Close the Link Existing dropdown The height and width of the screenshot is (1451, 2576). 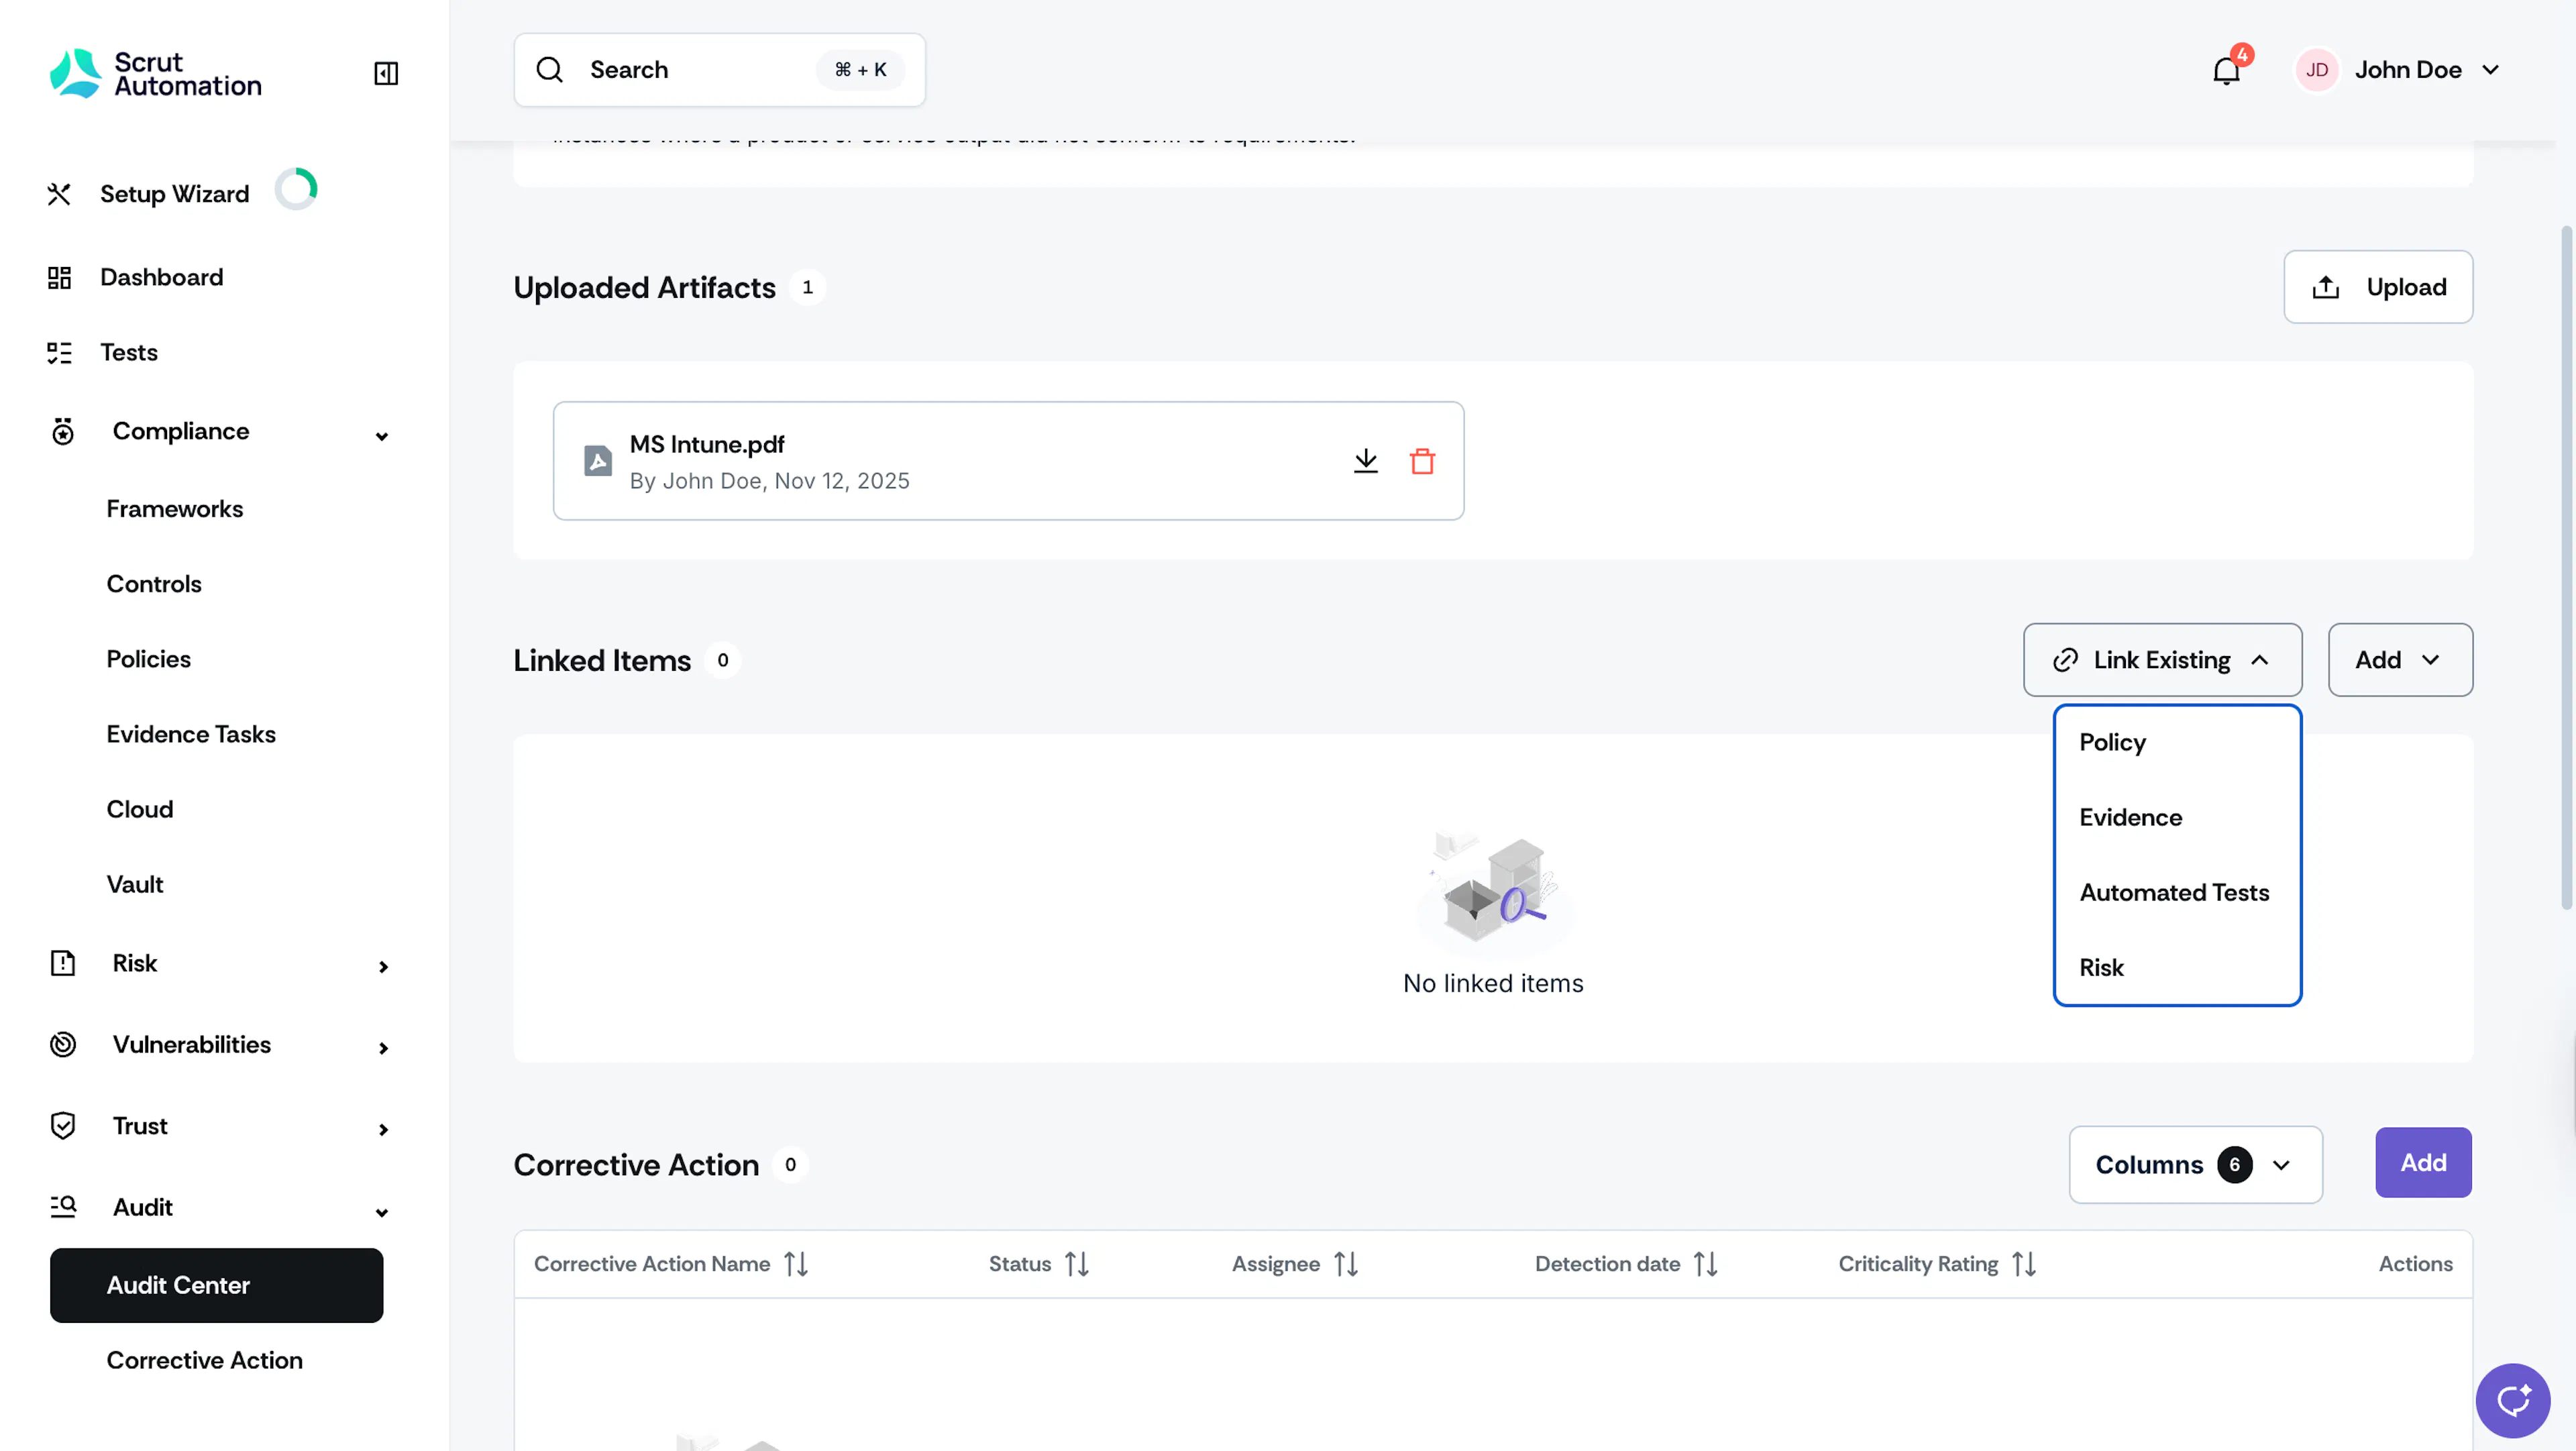click(2162, 660)
